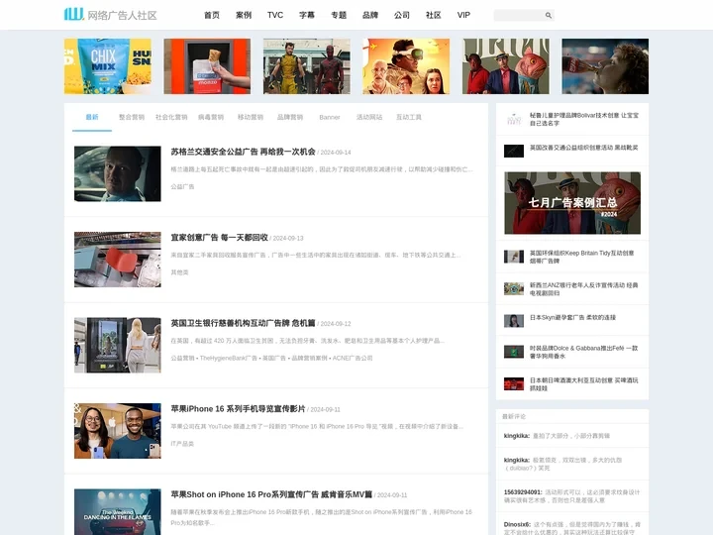Screen dimensions: 713x535
Task: Click the IT产品类 category tag
Action: tap(182, 444)
